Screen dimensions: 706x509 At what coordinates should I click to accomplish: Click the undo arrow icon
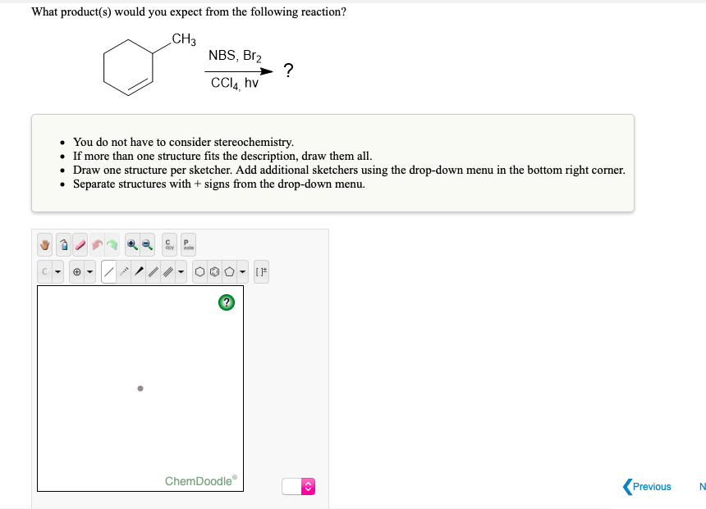pyautogui.click(x=97, y=245)
